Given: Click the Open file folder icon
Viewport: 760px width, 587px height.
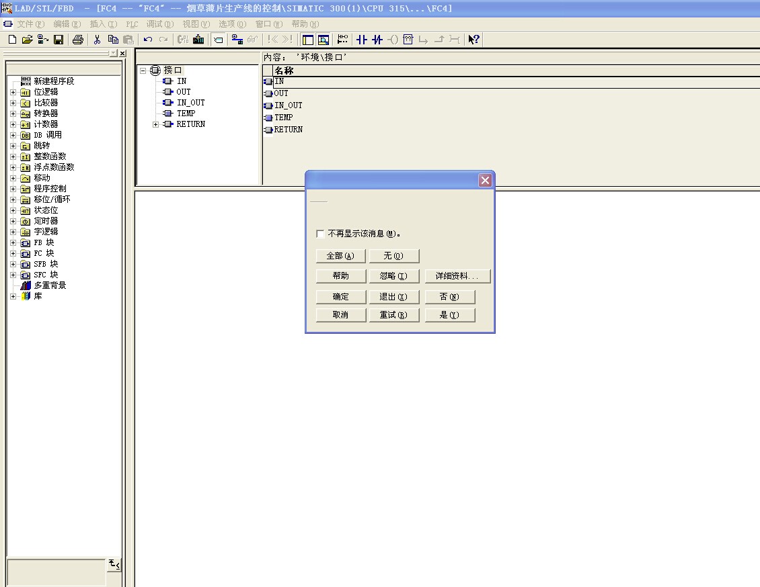Looking at the screenshot, I should [x=28, y=40].
